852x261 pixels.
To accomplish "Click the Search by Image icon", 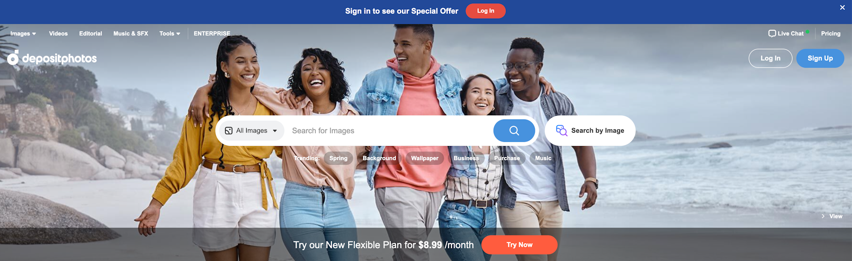I will click(561, 131).
